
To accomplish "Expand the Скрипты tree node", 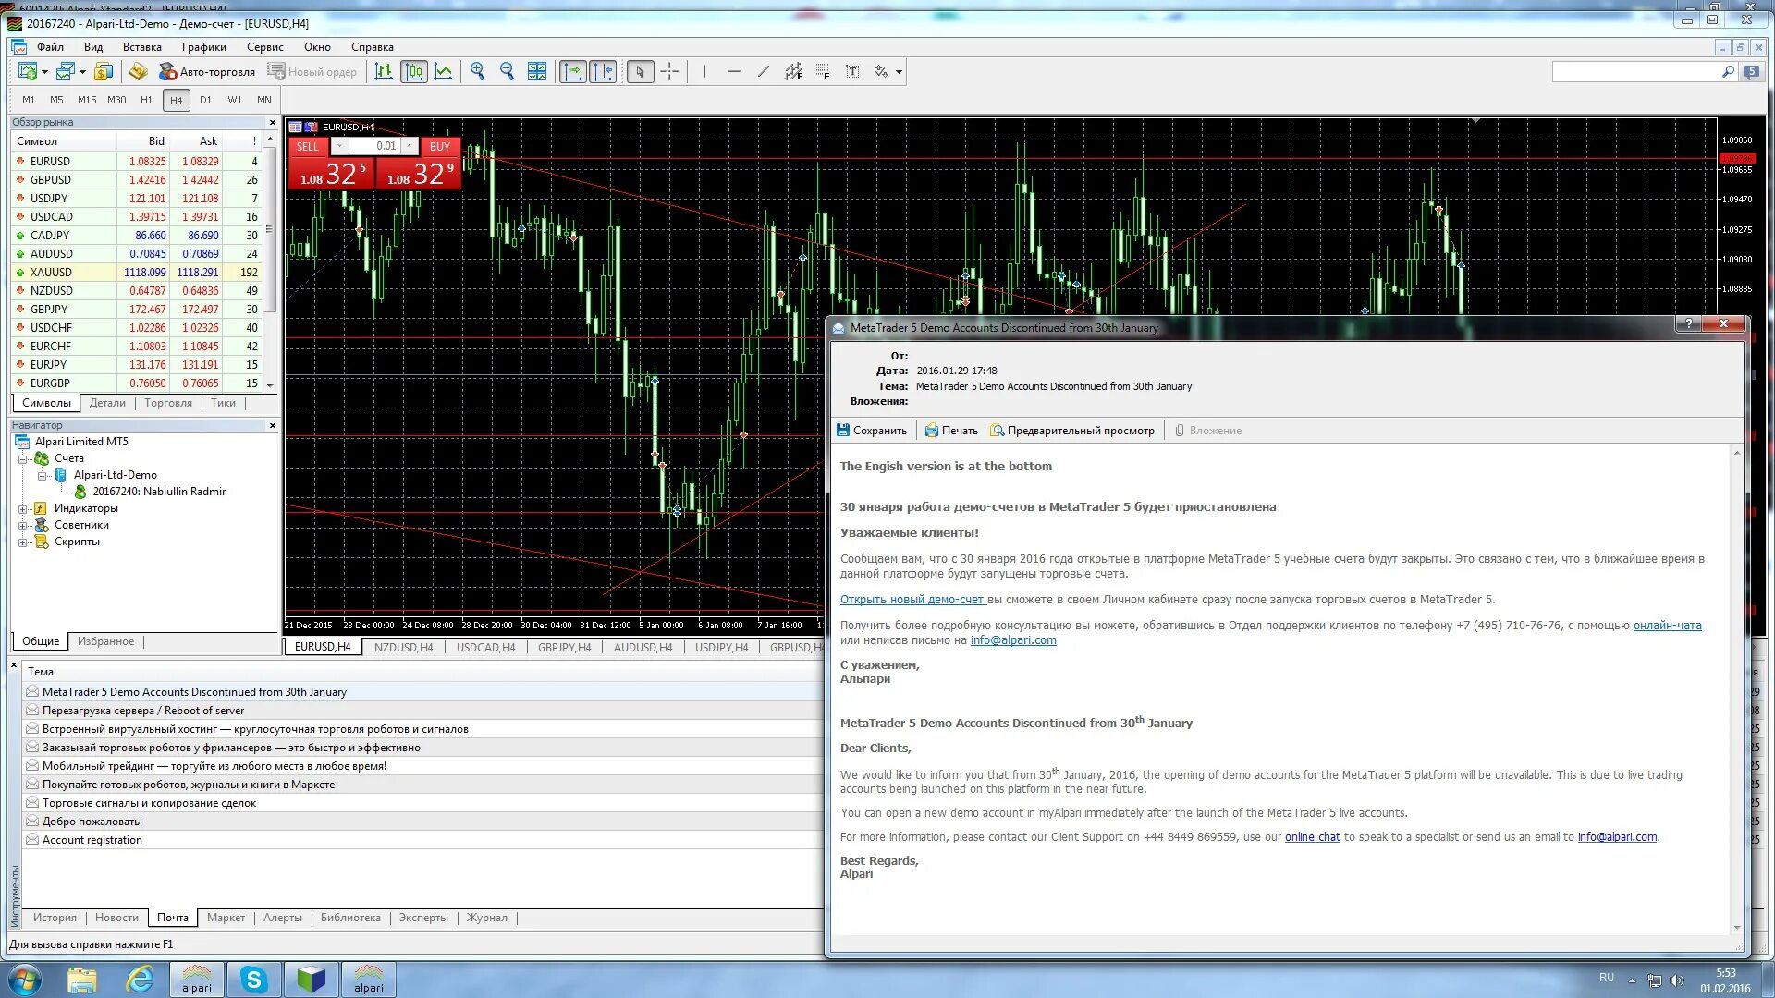I will [x=23, y=542].
